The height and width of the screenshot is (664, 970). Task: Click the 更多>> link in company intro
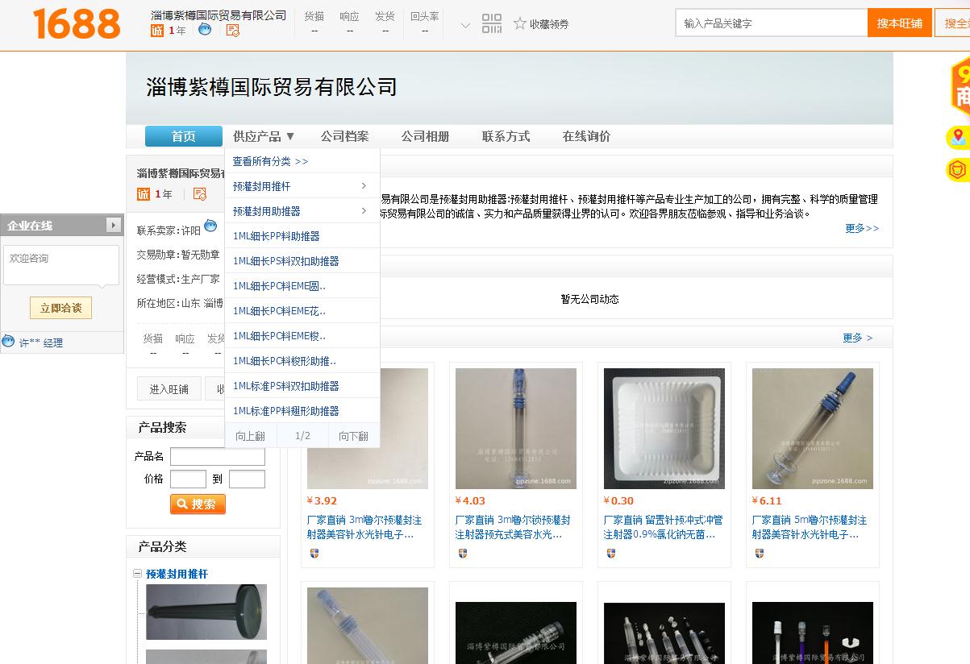tap(862, 229)
